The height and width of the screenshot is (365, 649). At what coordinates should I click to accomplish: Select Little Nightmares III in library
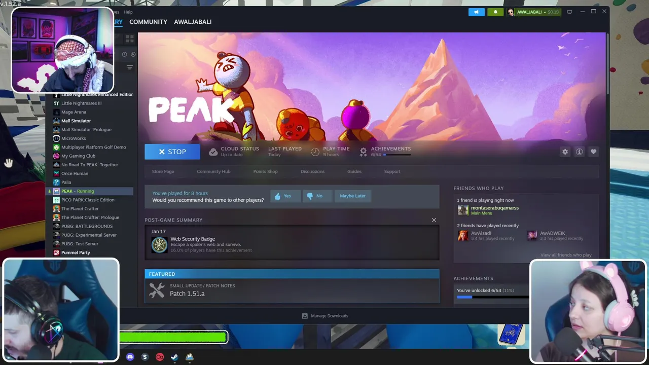(x=81, y=103)
